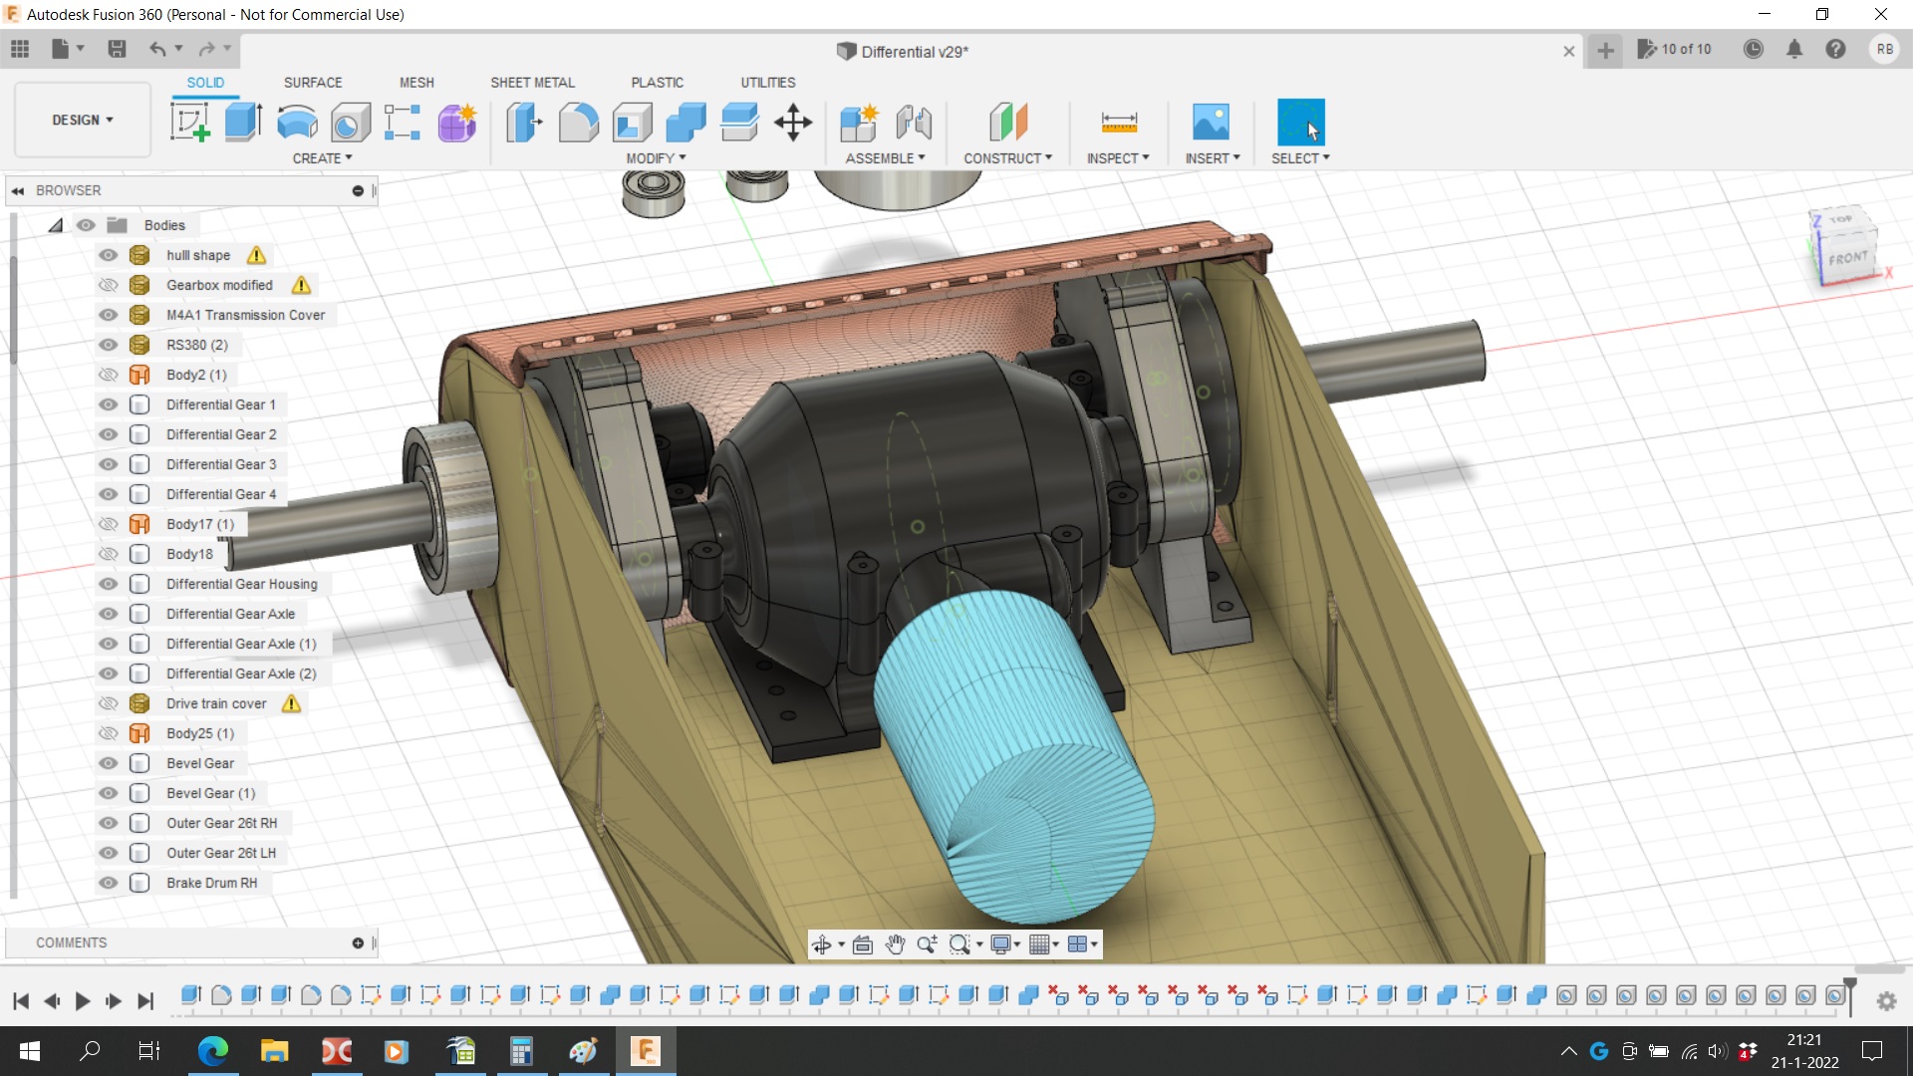This screenshot has width=1913, height=1076.
Task: Click the Combine bodies icon
Action: click(685, 123)
